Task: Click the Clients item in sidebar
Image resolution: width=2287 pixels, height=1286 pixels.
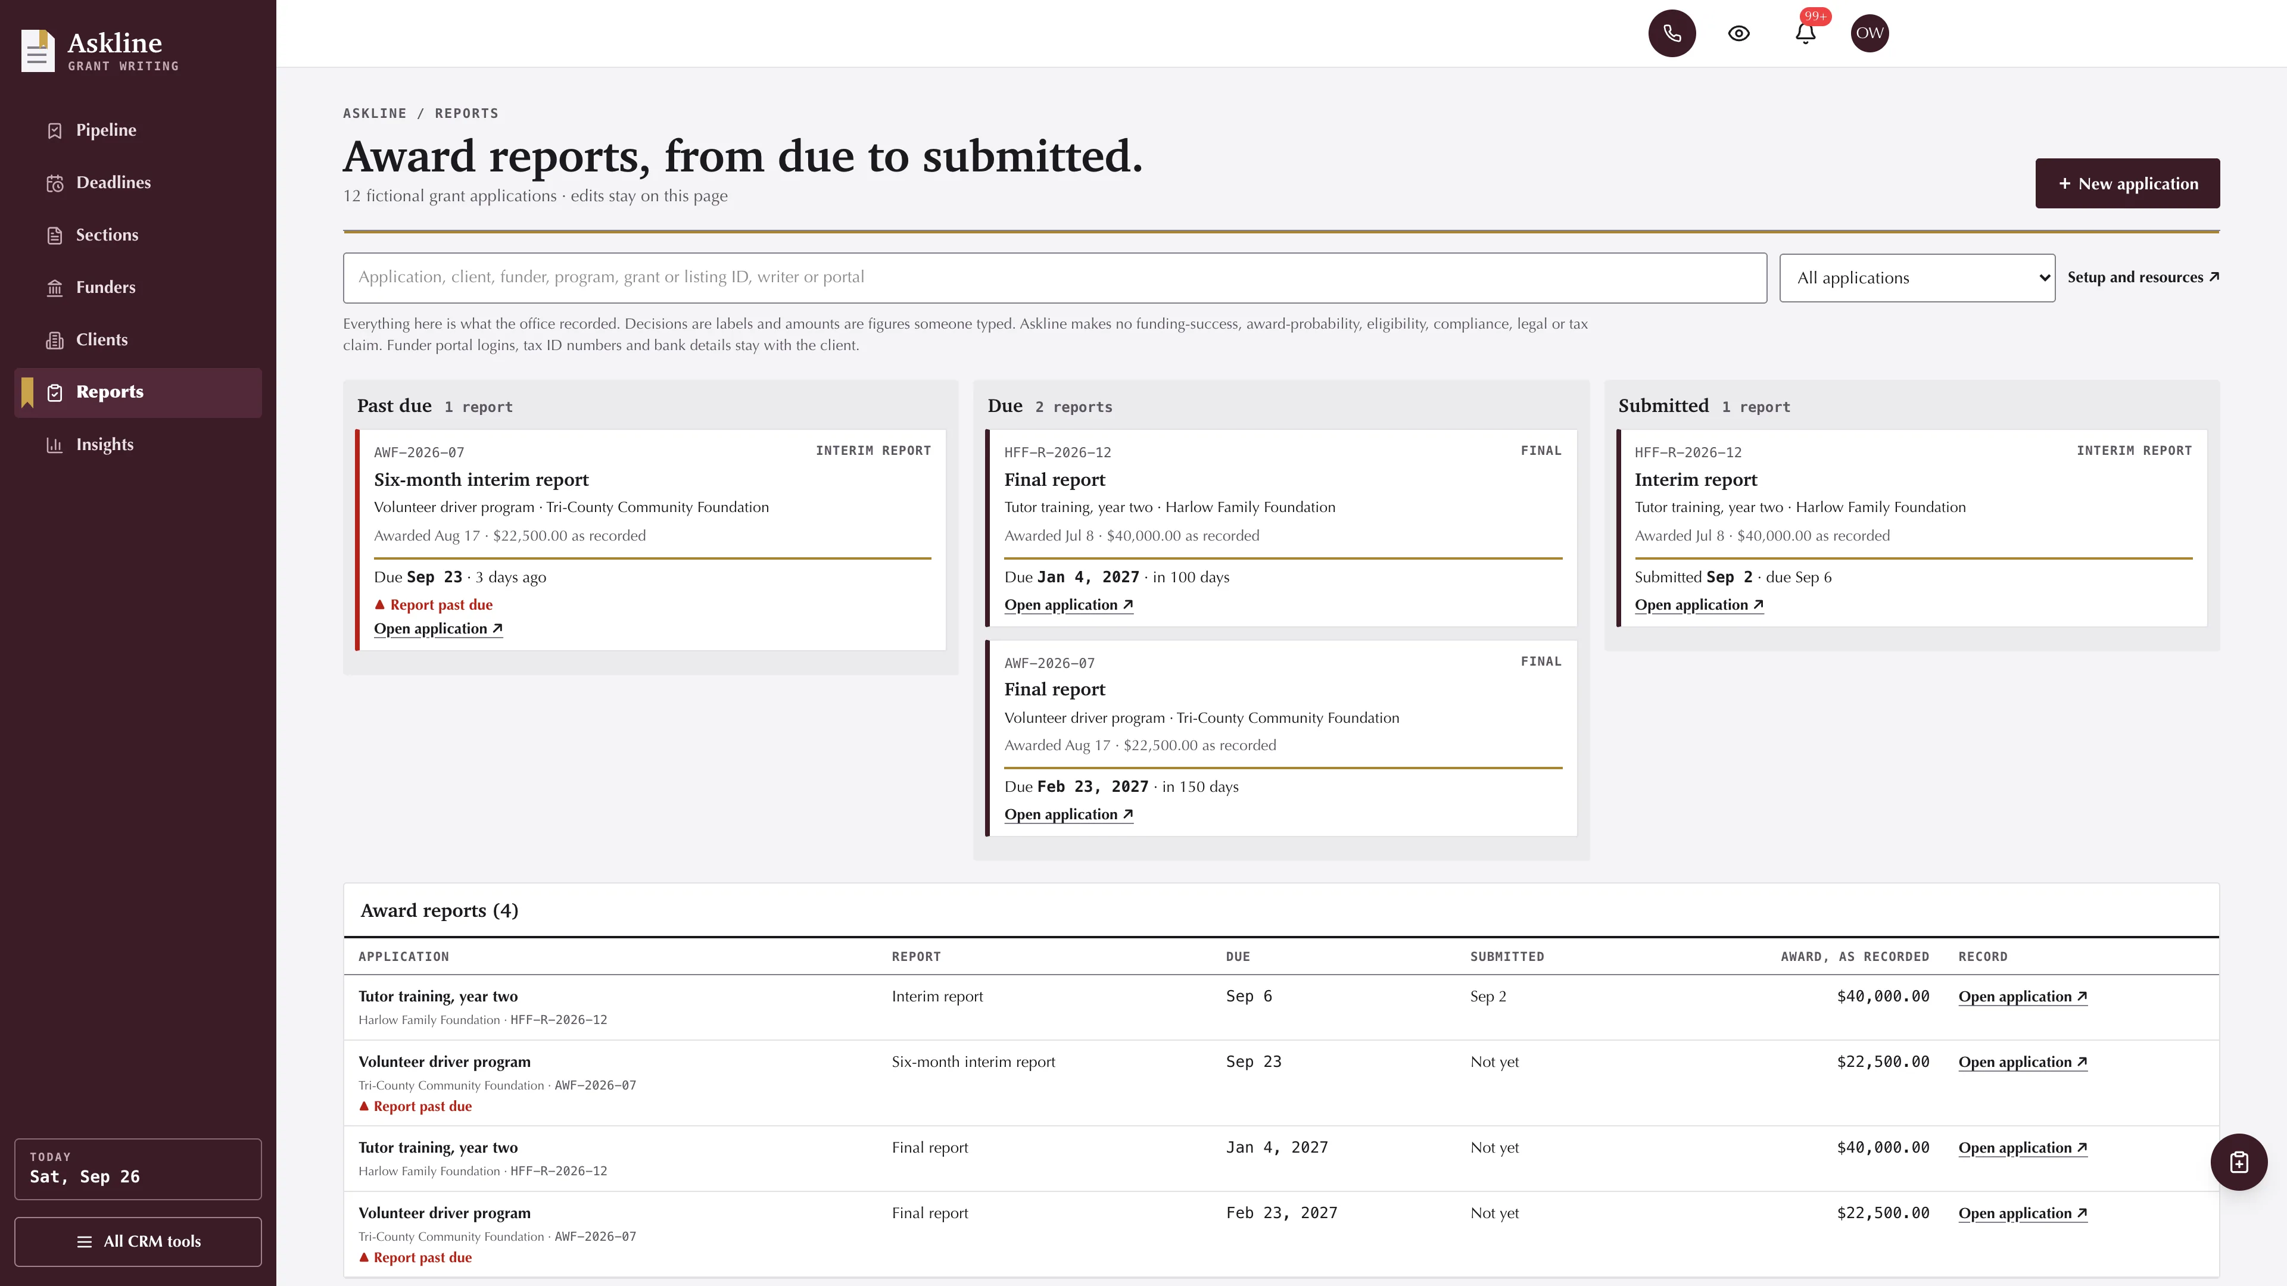Action: (x=138, y=340)
